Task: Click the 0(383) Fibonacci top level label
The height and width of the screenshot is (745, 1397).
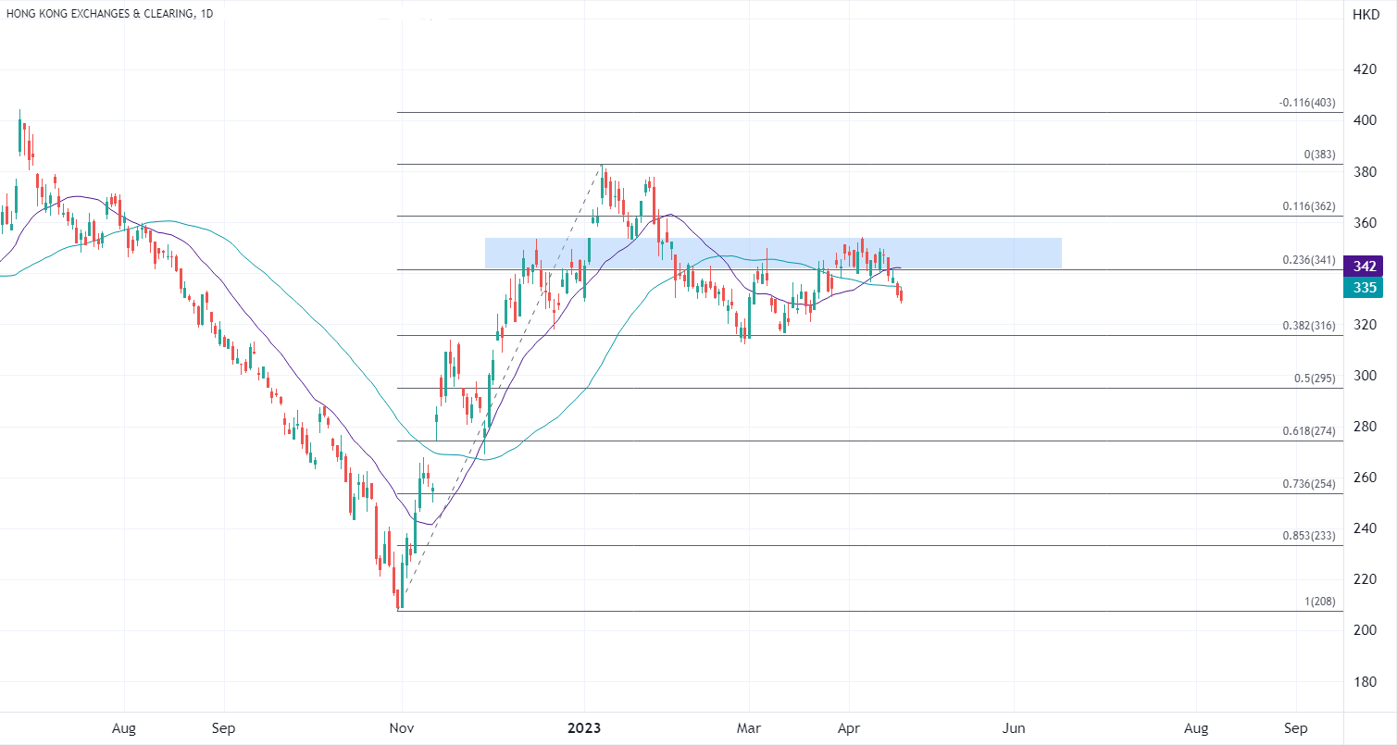Action: coord(1319,155)
